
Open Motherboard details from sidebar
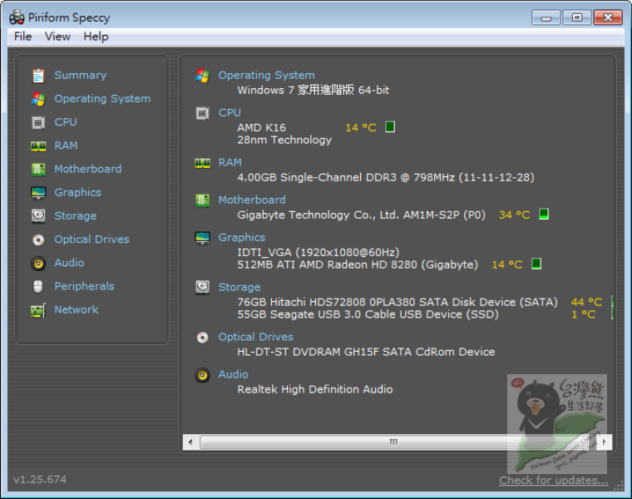click(88, 169)
